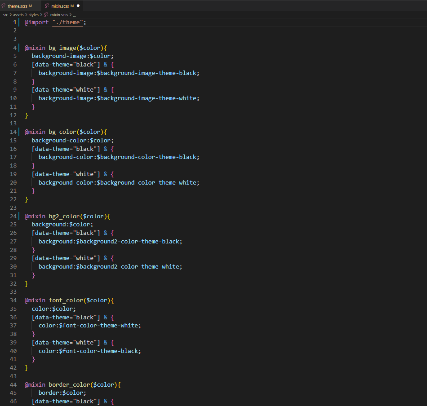Click "[data-theme="white"] & {" on line 19
The height and width of the screenshot is (406, 427).
tap(73, 174)
